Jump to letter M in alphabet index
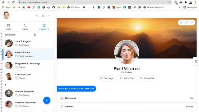This screenshot has height=112, width=199. pos(1,69)
